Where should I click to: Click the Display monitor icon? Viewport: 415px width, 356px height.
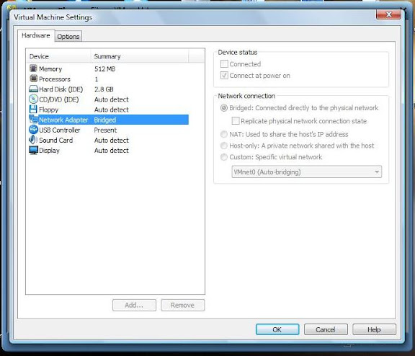coord(33,150)
